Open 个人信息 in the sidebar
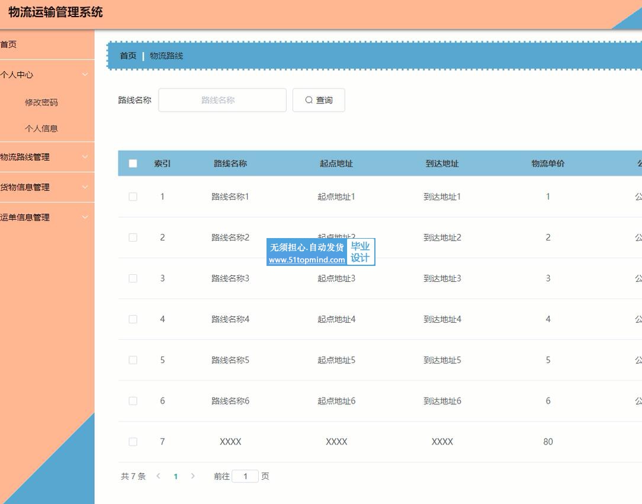Viewport: 642px width, 504px height. point(41,129)
